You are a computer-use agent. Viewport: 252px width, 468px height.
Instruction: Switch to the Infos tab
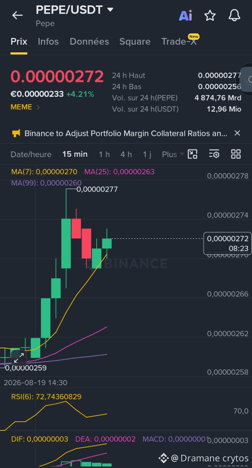pos(48,41)
